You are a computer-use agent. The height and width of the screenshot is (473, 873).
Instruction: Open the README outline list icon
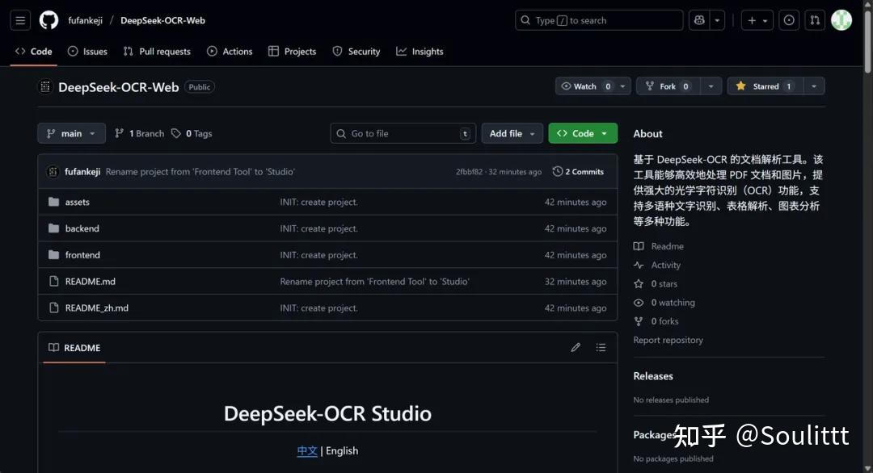click(601, 347)
